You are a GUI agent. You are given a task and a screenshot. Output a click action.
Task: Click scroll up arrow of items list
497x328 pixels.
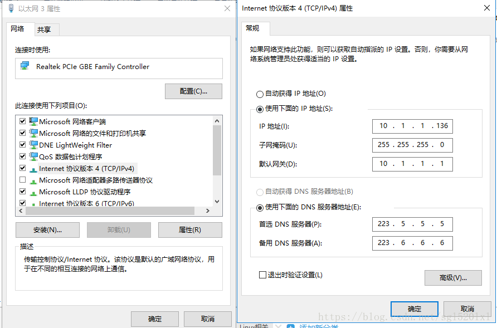coord(217,121)
